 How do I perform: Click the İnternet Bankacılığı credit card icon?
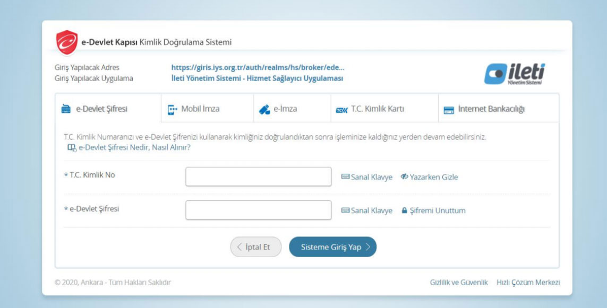click(x=449, y=110)
